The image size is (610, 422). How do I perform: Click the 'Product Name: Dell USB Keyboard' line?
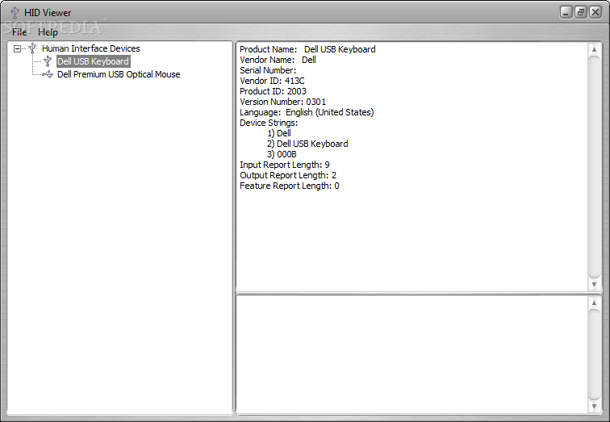307,49
